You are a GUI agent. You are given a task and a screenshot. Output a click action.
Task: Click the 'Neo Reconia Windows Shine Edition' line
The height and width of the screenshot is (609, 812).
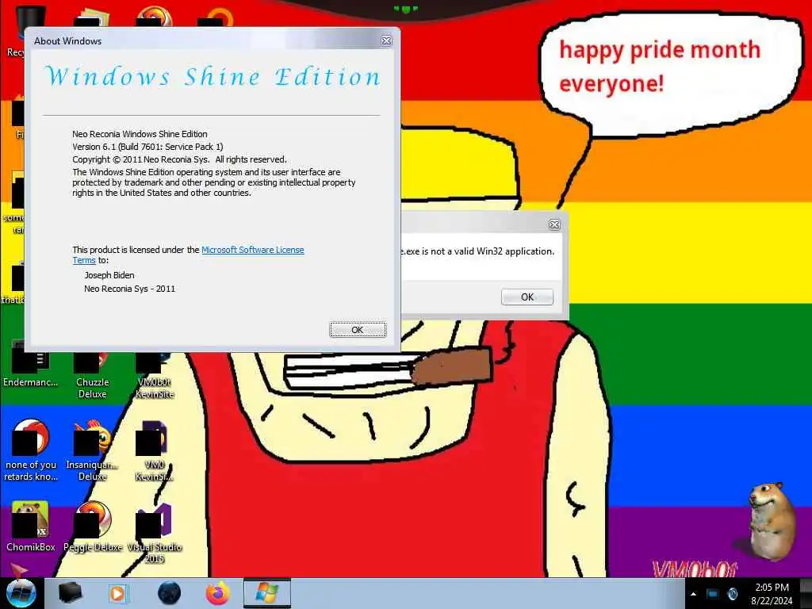[x=140, y=133]
